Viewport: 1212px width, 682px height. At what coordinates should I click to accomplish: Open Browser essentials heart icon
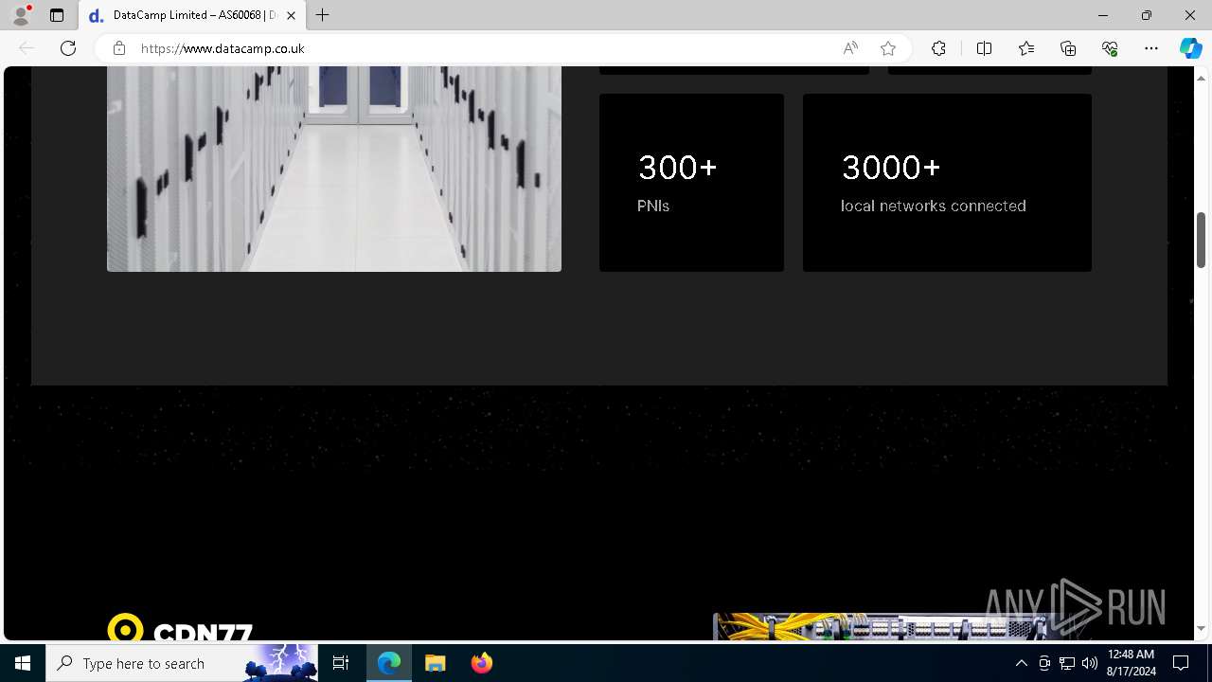[1110, 48]
